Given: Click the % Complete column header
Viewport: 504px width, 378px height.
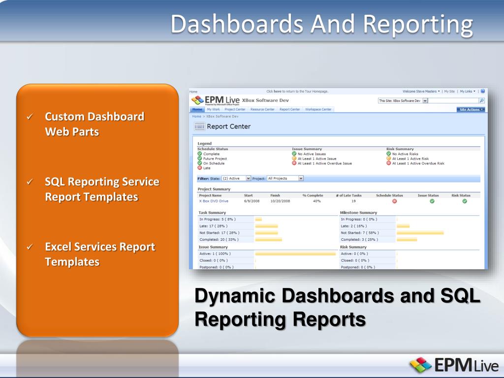Looking at the screenshot, I should (313, 195).
